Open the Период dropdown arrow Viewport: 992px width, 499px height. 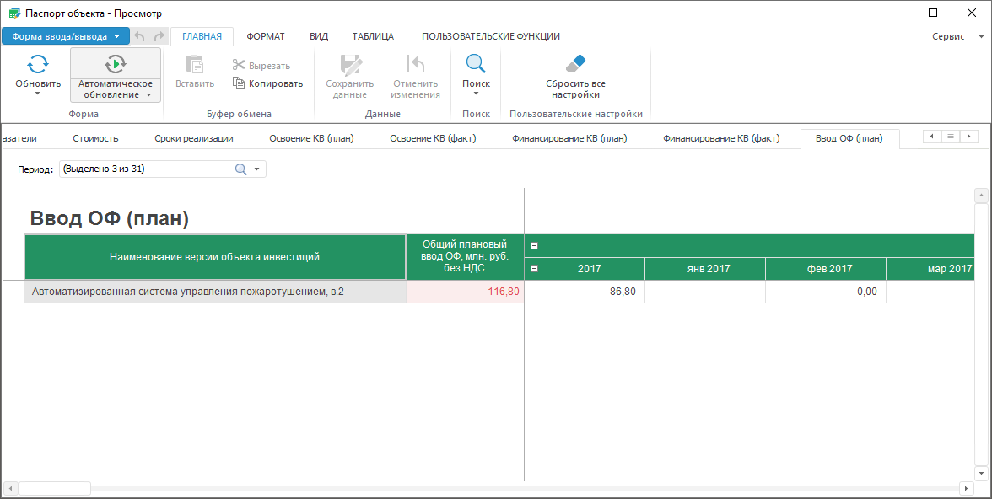coord(256,169)
